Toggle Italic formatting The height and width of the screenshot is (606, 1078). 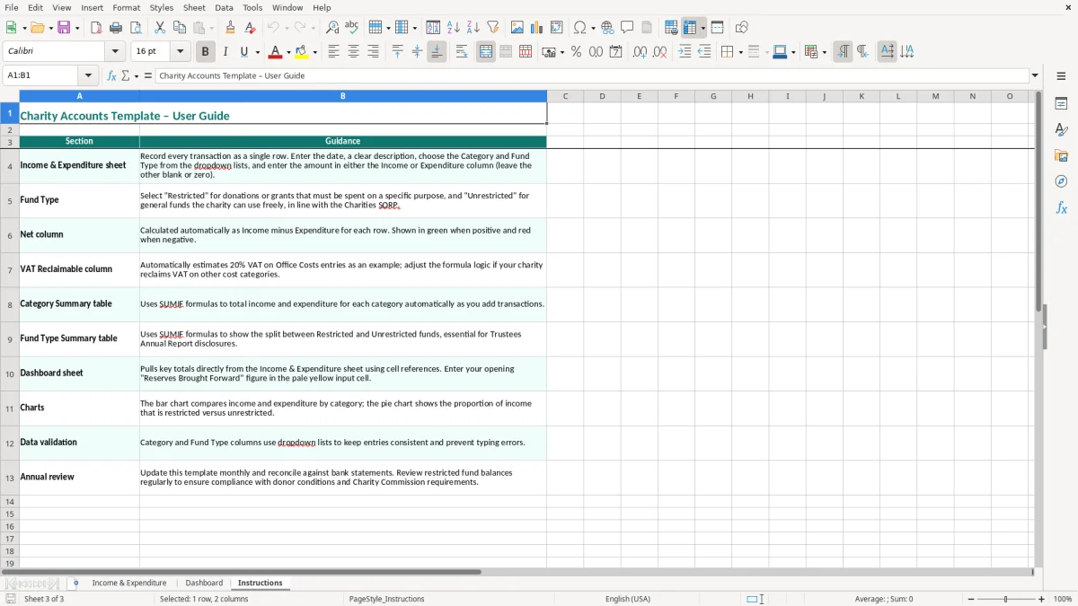225,52
